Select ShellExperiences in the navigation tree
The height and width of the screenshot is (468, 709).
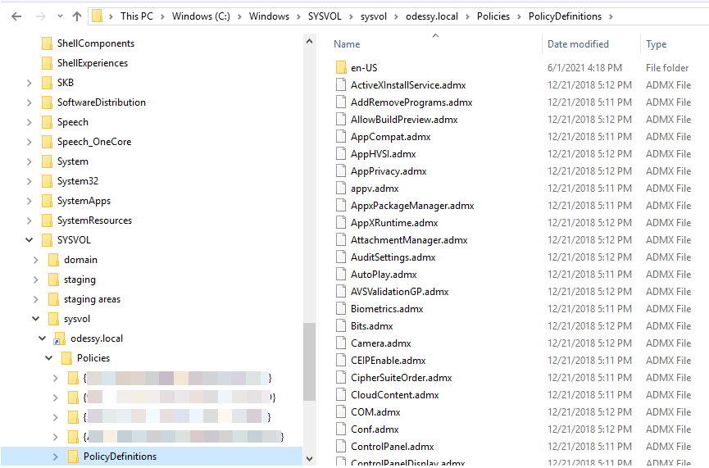coord(93,63)
